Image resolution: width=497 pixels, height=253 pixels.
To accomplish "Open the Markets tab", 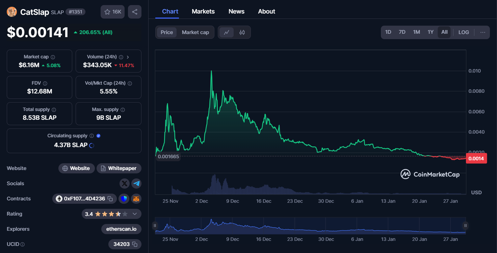I will pyautogui.click(x=203, y=11).
